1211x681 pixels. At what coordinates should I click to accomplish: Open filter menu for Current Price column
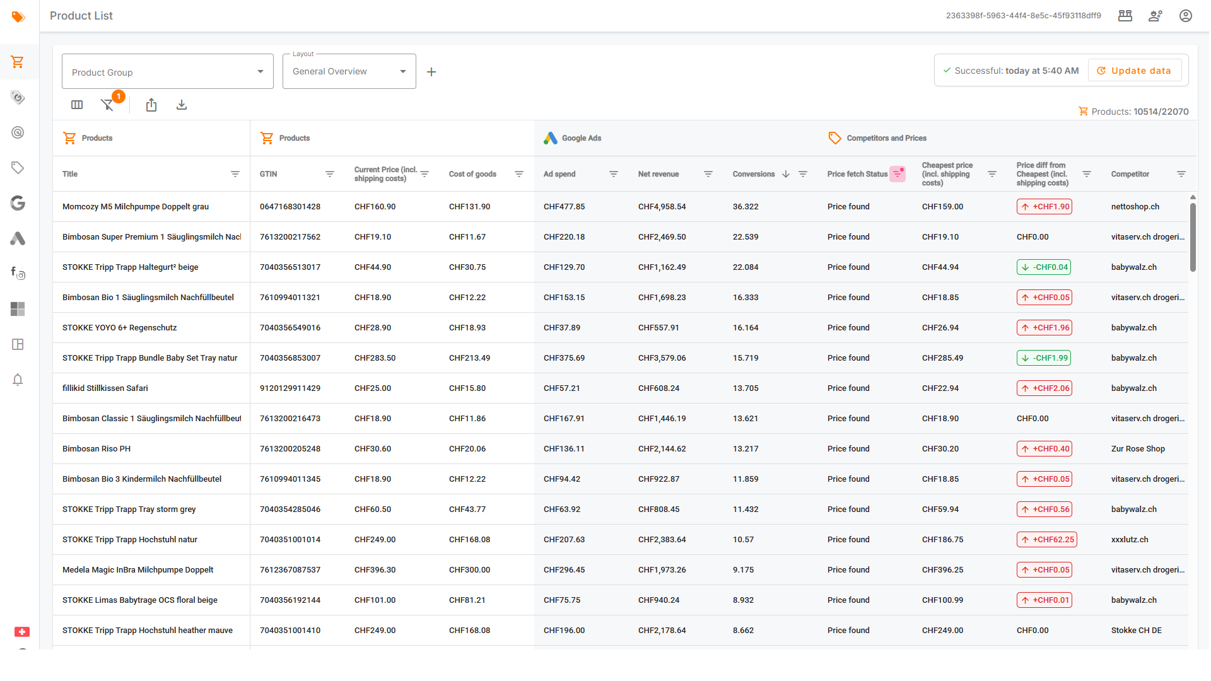[x=424, y=174]
